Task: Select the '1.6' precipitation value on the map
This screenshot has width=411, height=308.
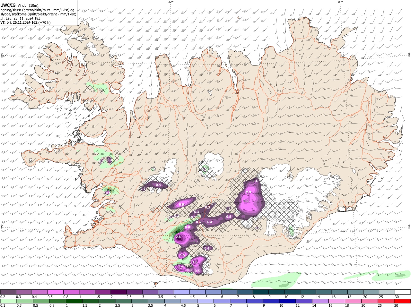Action: pos(195,262)
